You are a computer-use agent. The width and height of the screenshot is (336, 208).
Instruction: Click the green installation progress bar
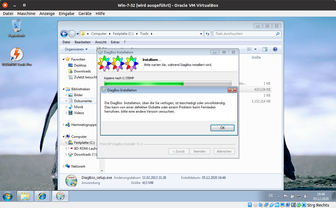click(x=168, y=83)
